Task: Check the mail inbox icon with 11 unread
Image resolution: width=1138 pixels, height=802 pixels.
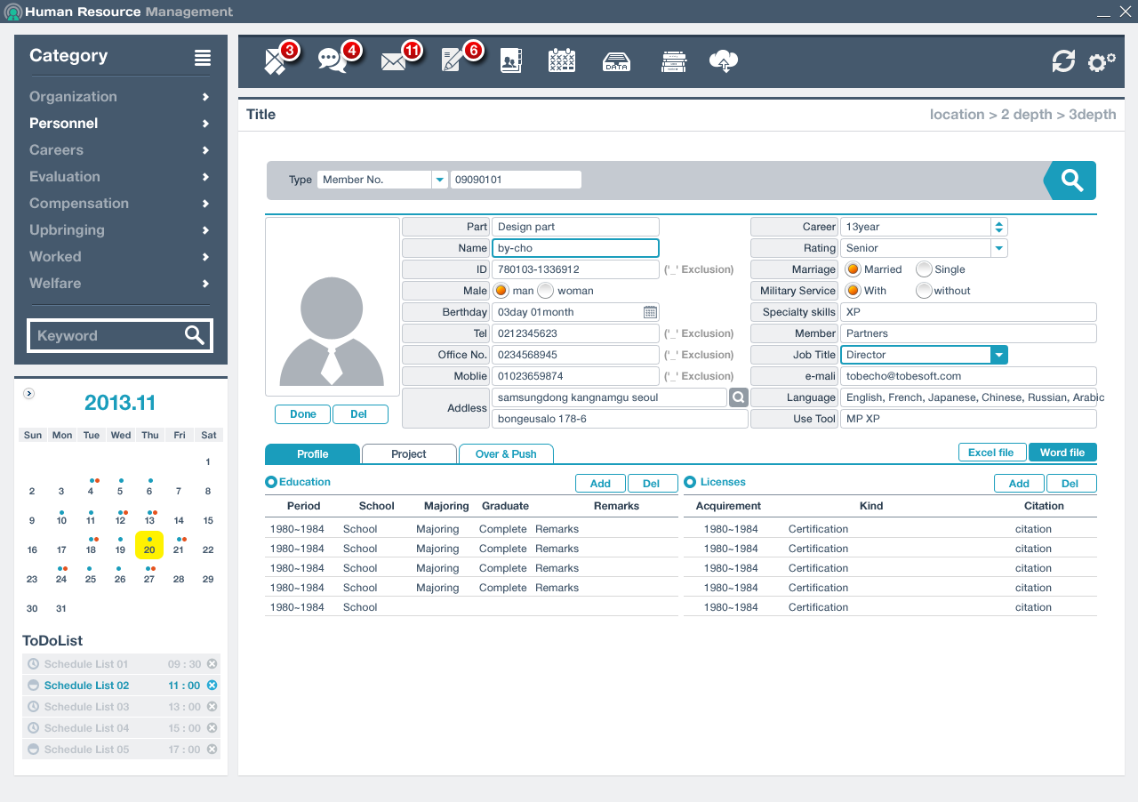Action: 394,61
